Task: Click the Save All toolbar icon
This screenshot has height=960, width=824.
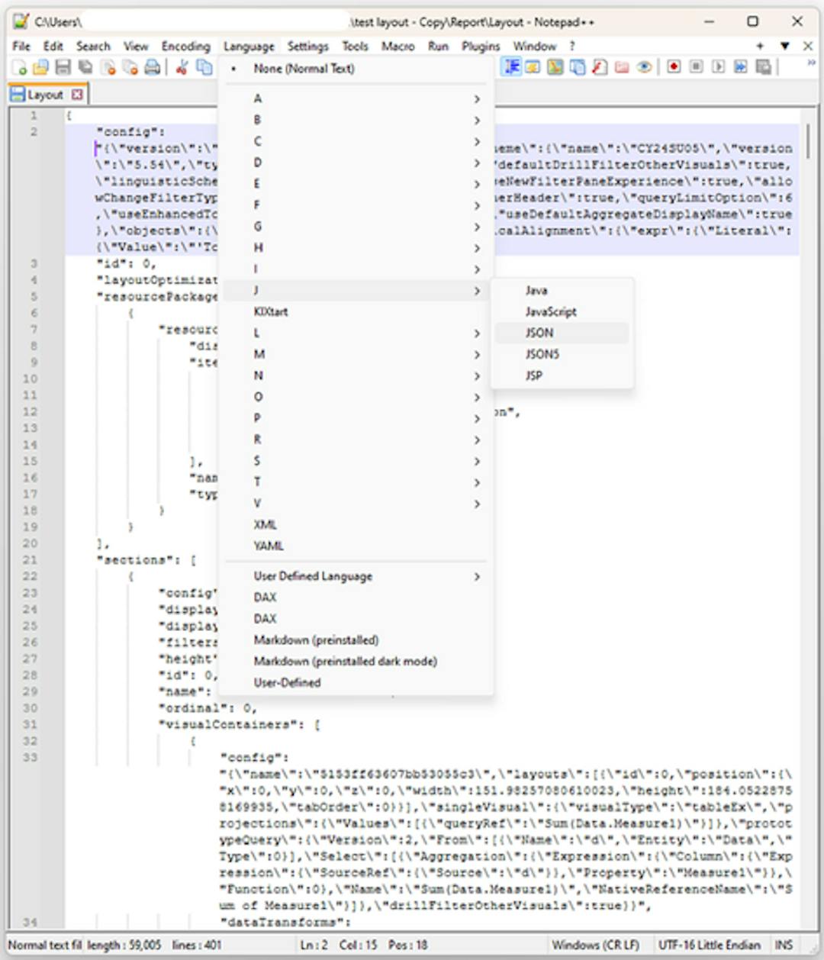Action: click(85, 67)
